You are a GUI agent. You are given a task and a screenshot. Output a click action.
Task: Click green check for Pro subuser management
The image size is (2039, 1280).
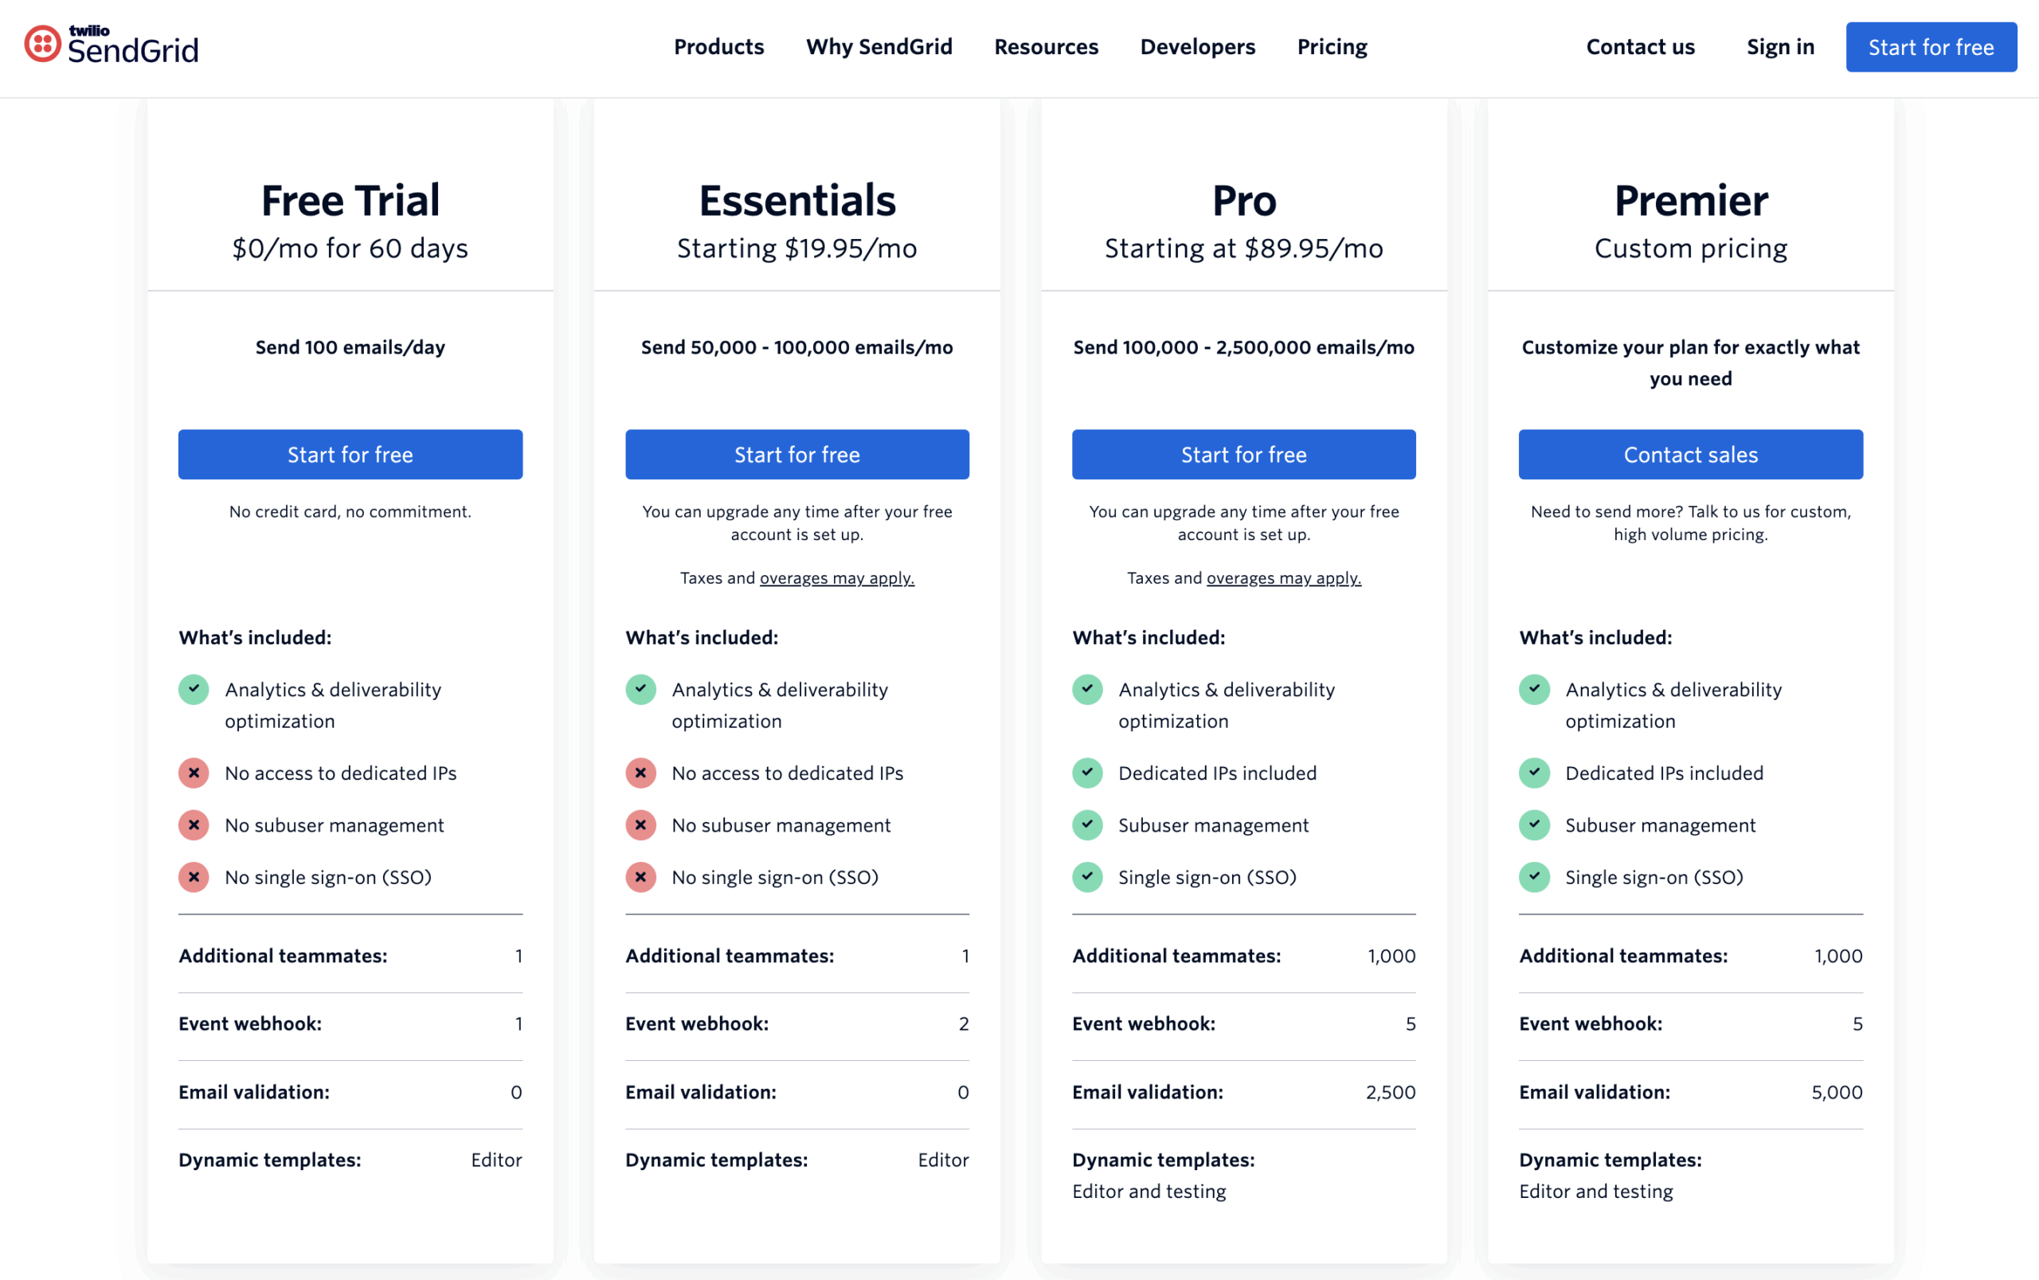(x=1088, y=824)
